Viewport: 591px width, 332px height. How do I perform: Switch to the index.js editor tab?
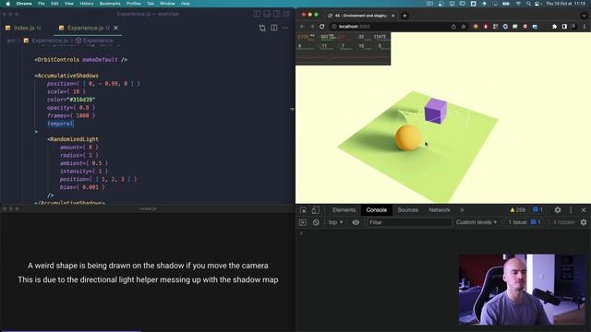[23, 28]
